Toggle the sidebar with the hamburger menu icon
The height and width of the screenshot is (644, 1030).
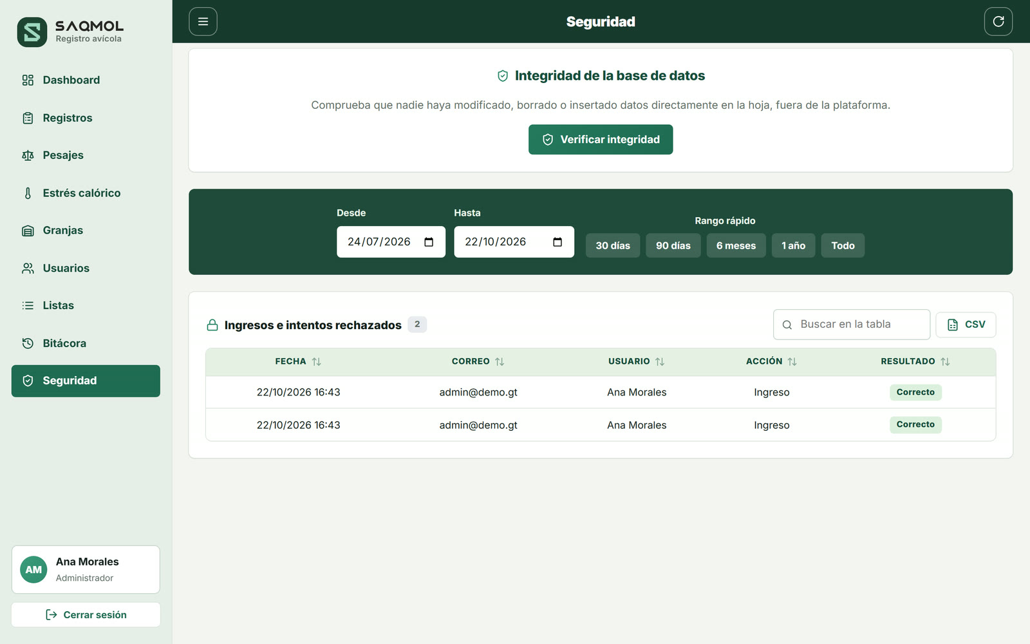[x=203, y=21]
